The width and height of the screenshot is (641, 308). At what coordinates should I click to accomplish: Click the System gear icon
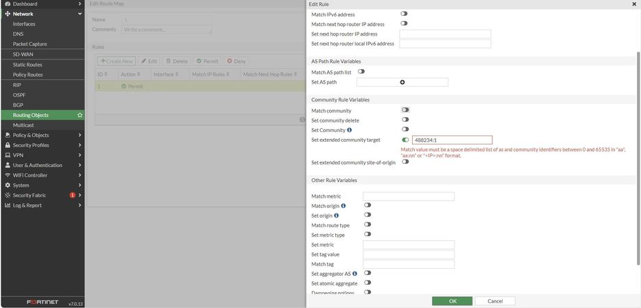[x=8, y=185]
